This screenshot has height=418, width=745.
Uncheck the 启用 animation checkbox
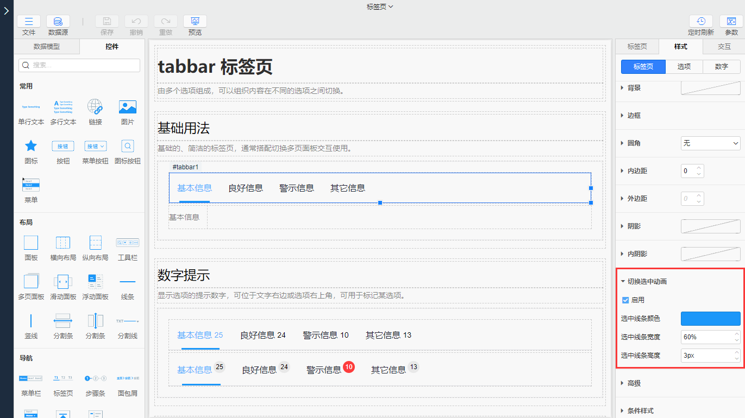[625, 300]
